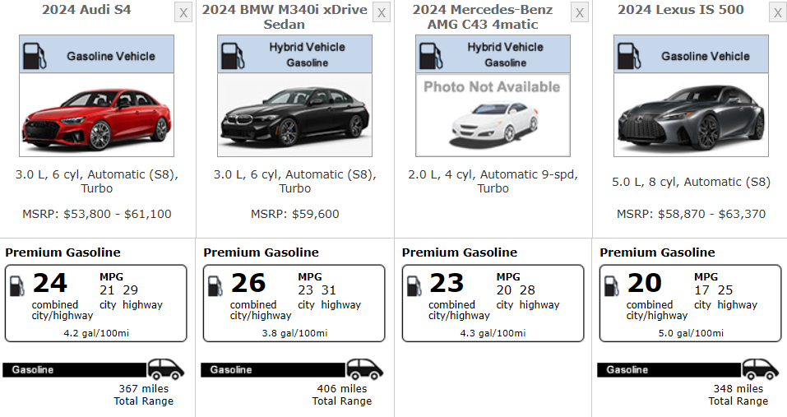The width and height of the screenshot is (787, 417).
Task: Click the Mercedes Photo Not Available image
Action: click(x=493, y=115)
